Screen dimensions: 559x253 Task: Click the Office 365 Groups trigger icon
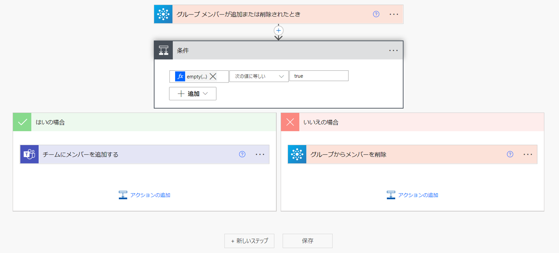163,14
